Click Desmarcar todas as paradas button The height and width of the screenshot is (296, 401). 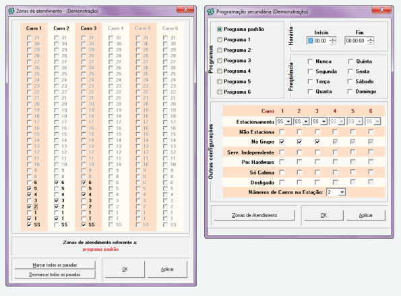55,274
